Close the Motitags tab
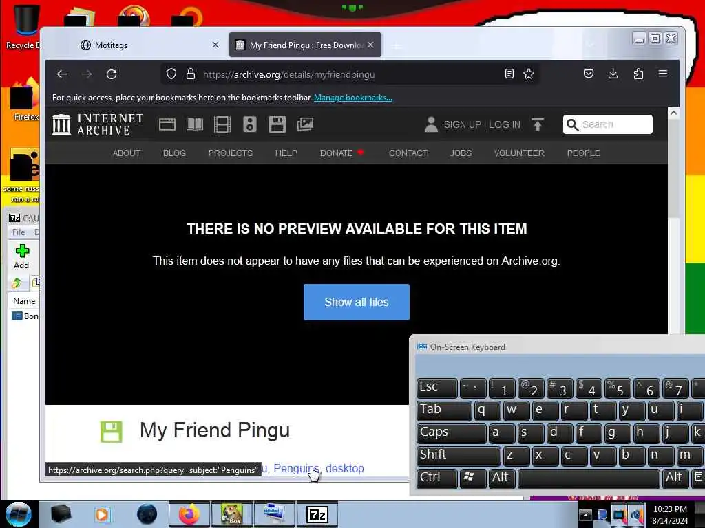This screenshot has height=528, width=705. [215, 45]
